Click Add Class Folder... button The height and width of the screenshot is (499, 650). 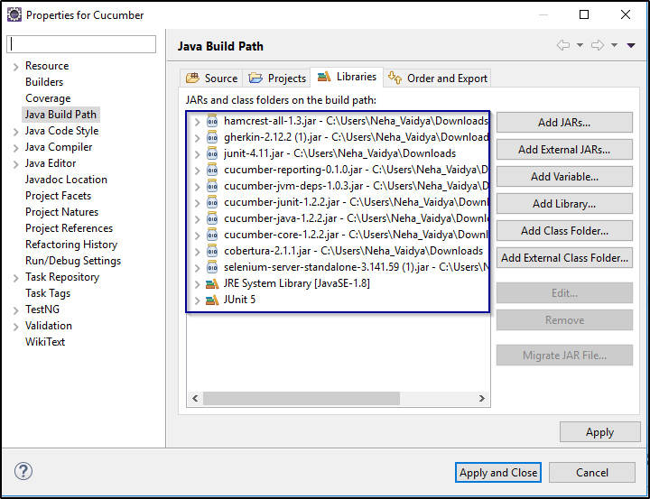tap(564, 230)
